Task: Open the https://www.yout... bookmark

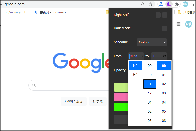Action: [x=14, y=12]
